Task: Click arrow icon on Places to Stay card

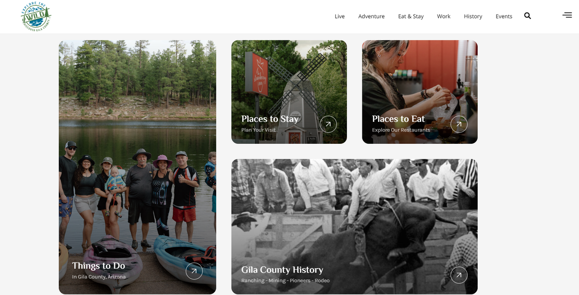Action: click(x=328, y=124)
